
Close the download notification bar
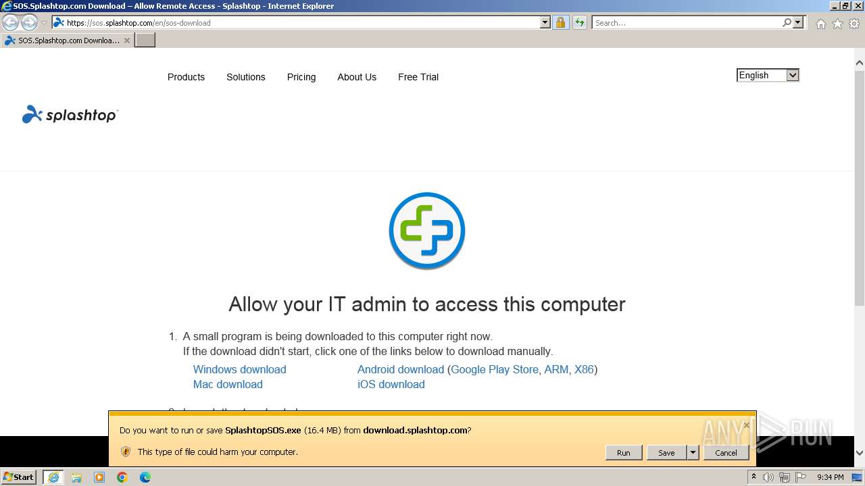click(x=746, y=425)
